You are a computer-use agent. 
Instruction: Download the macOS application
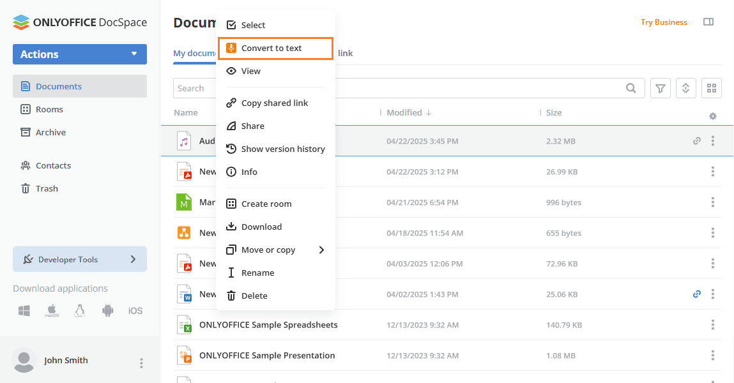[x=52, y=310]
